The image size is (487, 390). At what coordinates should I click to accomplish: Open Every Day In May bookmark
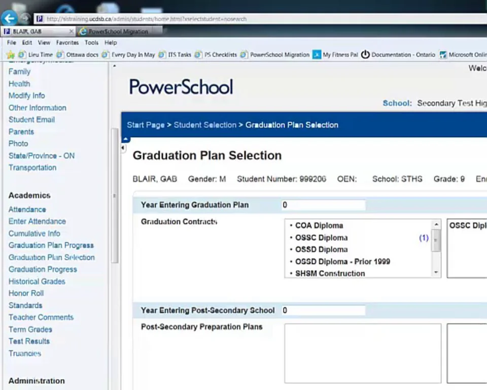pos(128,55)
